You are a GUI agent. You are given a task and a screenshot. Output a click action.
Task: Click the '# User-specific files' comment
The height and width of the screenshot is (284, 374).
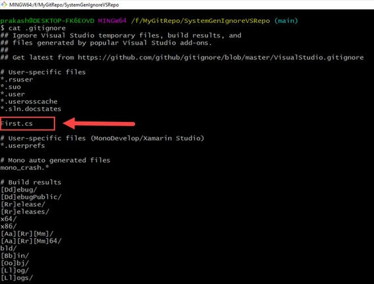(43, 72)
